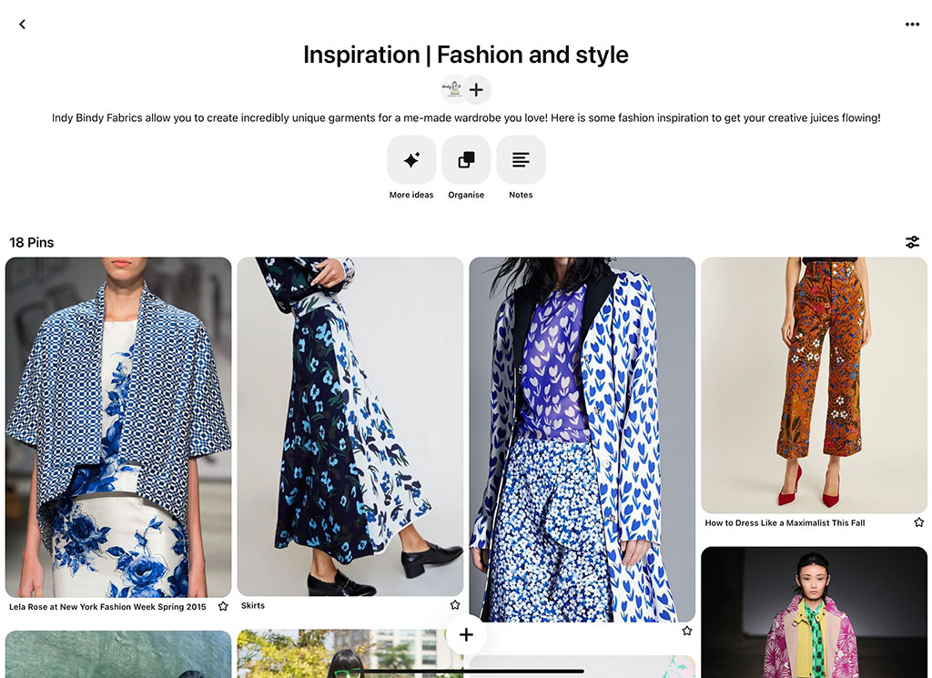Tap the More ideas sparkle icon

tap(411, 160)
